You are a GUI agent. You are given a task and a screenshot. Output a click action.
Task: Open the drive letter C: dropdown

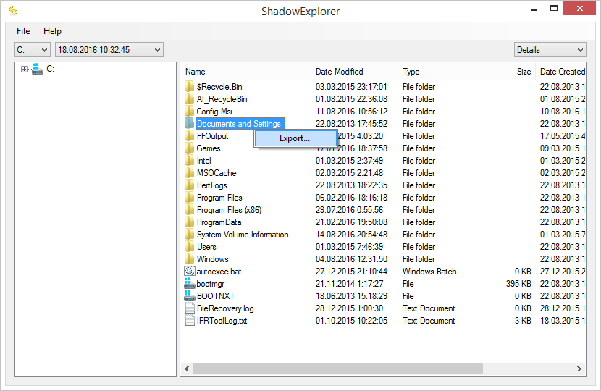coord(33,50)
